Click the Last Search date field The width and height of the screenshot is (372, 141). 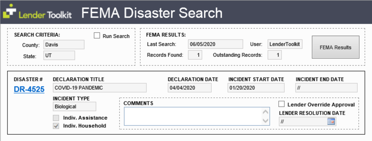pyautogui.click(x=215, y=44)
